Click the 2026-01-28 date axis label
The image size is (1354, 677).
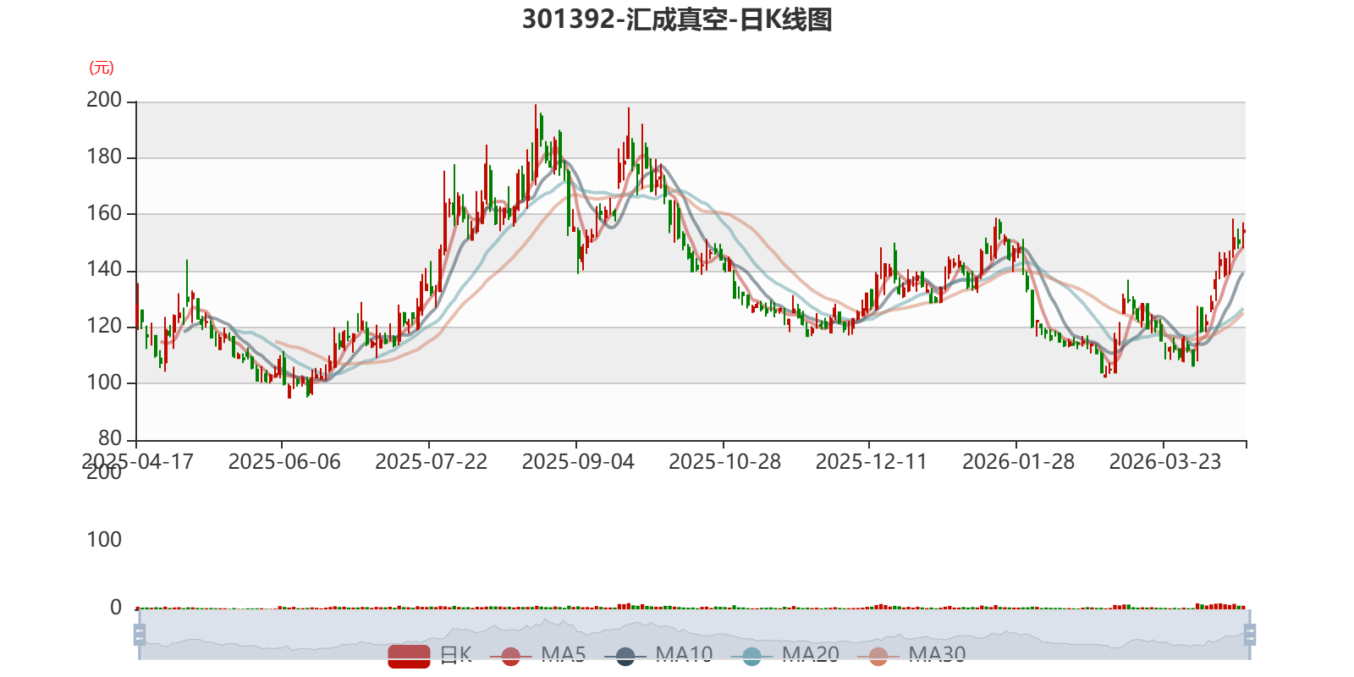(x=1019, y=462)
